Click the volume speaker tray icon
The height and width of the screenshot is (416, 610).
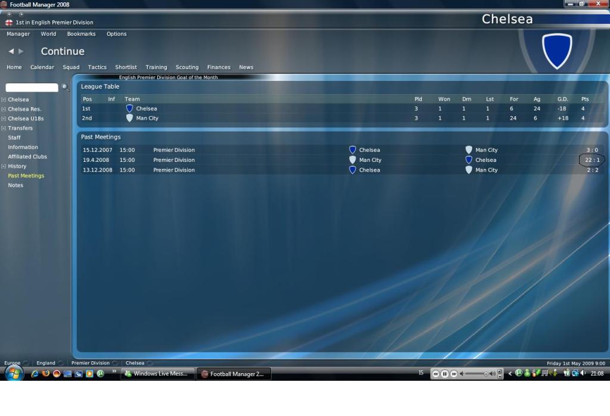click(583, 373)
